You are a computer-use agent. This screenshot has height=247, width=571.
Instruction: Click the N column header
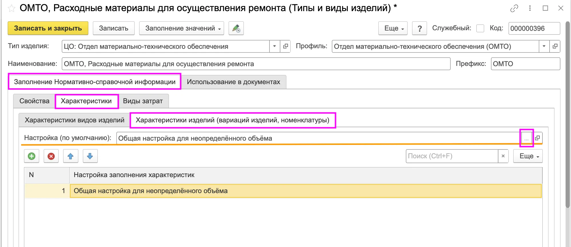click(x=47, y=175)
